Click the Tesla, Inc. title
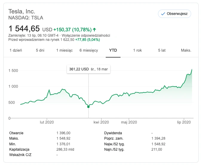201x165 pixels. (x=22, y=11)
